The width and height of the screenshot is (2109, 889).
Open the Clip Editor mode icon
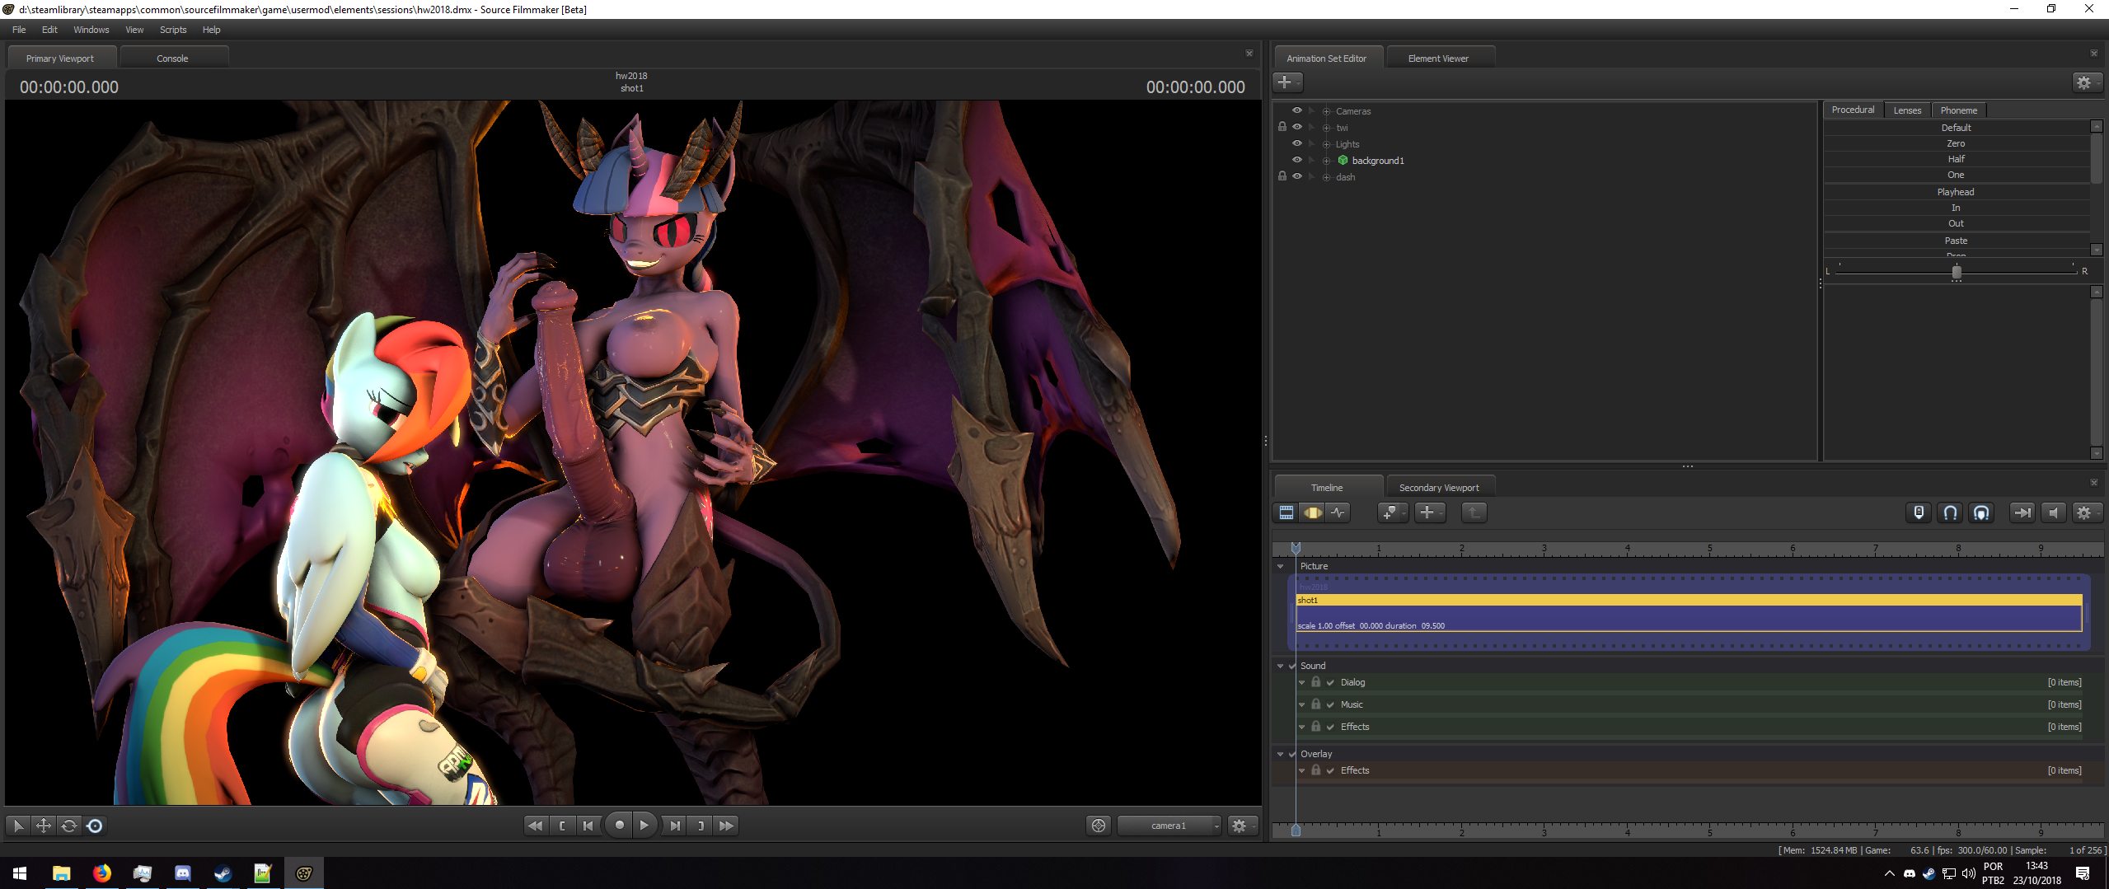pos(1286,512)
